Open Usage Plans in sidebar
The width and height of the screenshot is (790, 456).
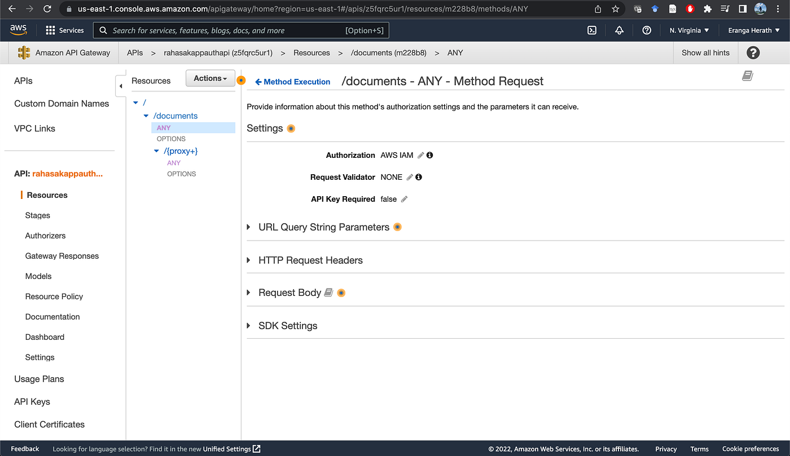tap(39, 379)
